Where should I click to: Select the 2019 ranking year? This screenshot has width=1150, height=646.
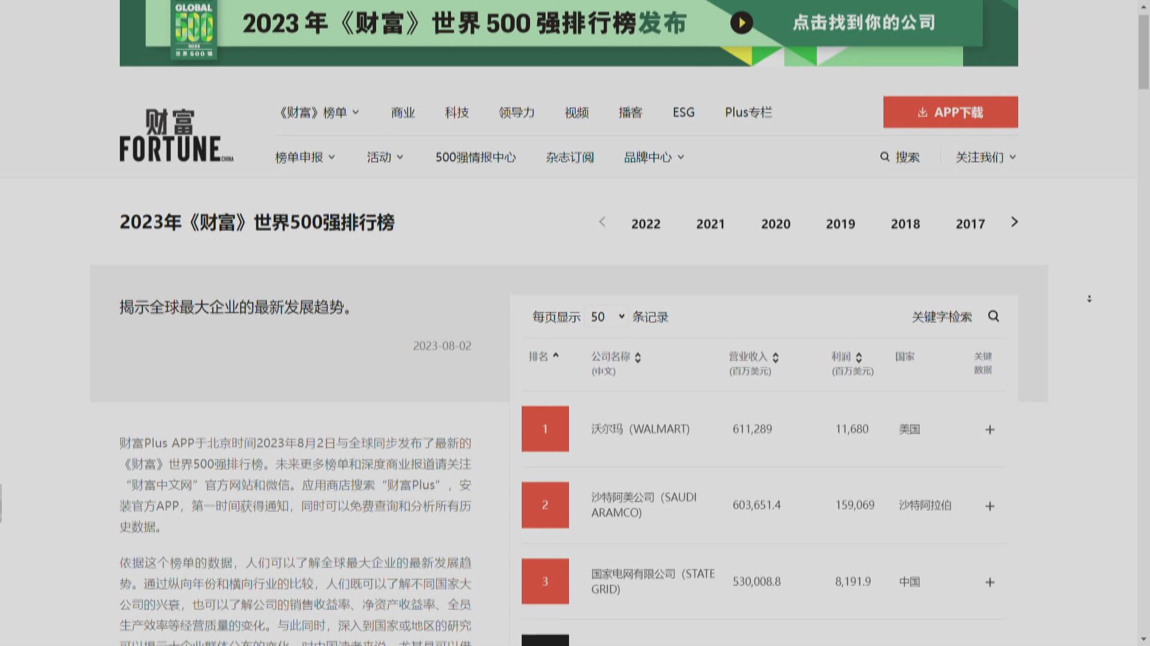tap(840, 224)
